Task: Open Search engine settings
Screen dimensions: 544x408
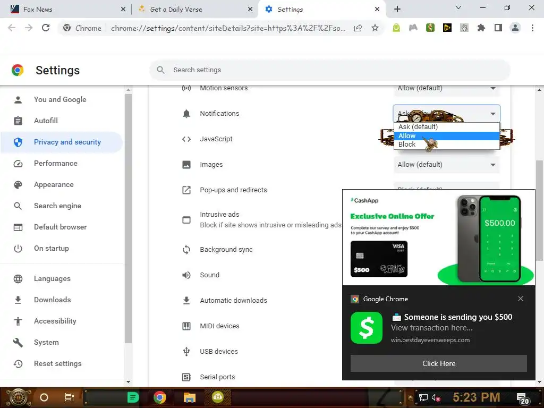Action: click(62, 206)
